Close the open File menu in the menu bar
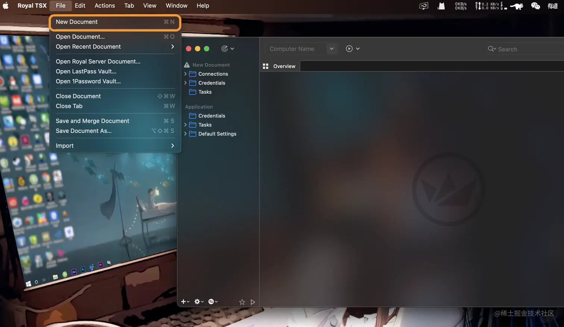 click(x=60, y=6)
